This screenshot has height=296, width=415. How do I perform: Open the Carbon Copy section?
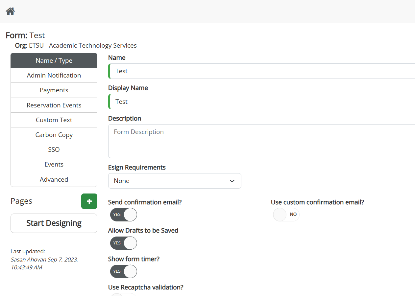click(x=54, y=135)
